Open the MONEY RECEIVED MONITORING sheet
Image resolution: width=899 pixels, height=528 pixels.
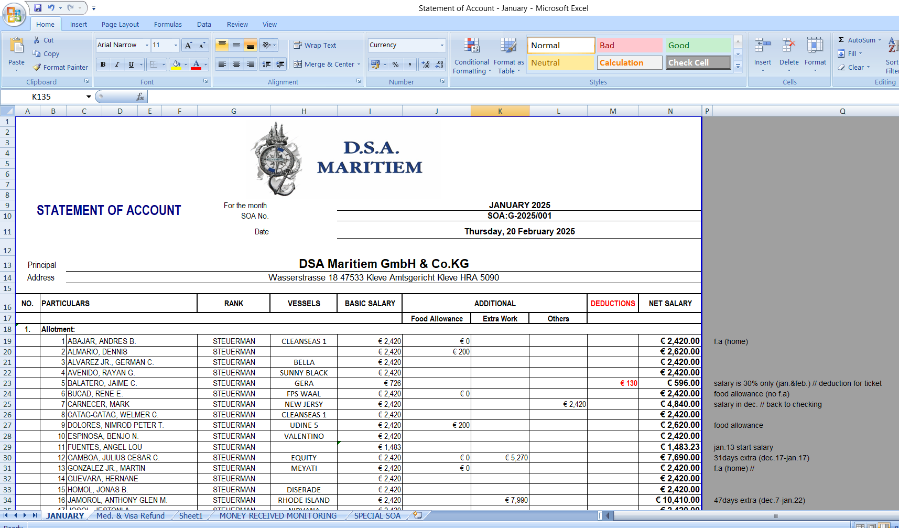(x=278, y=515)
